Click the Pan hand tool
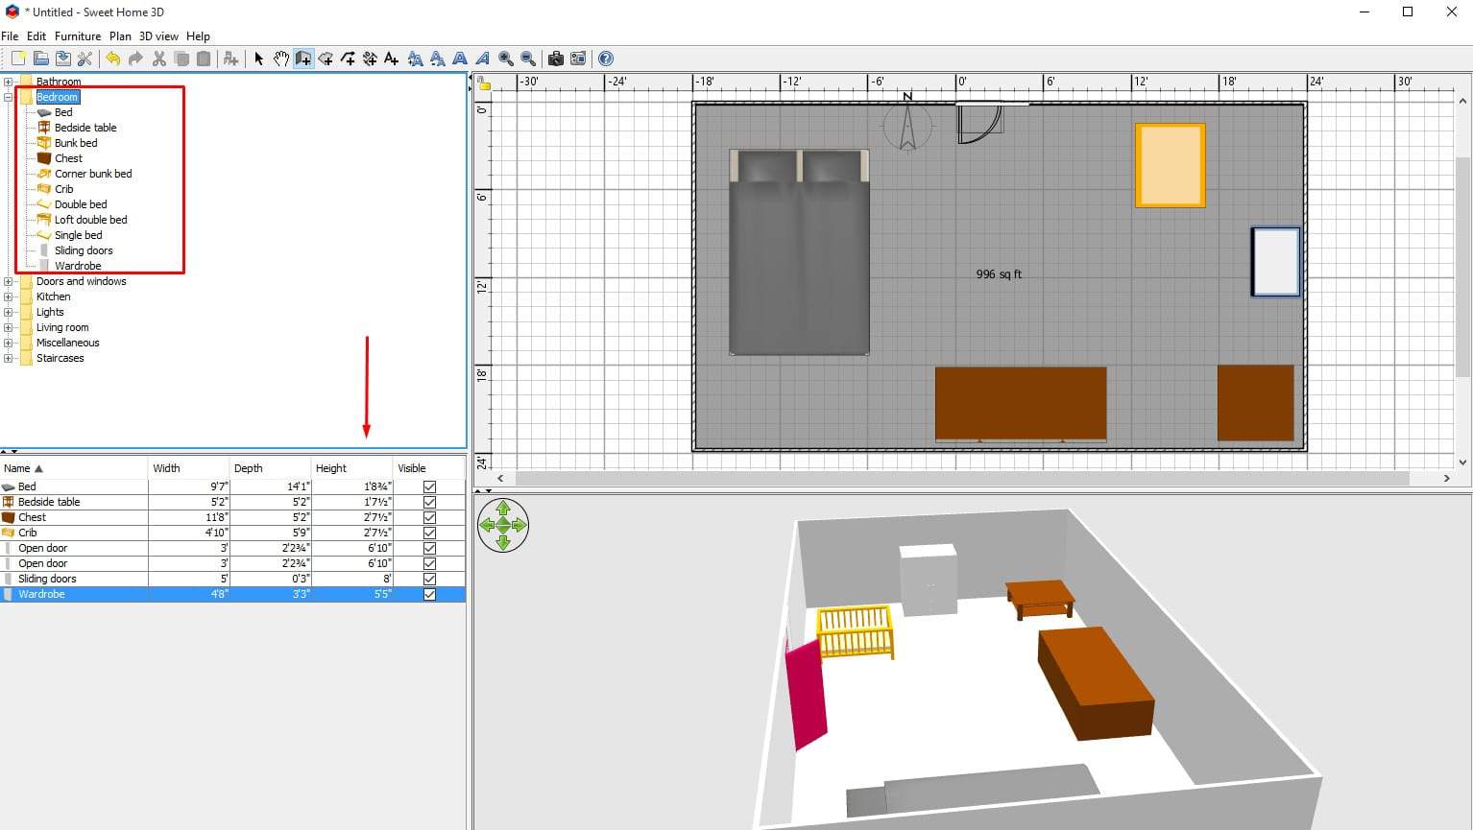 click(280, 59)
